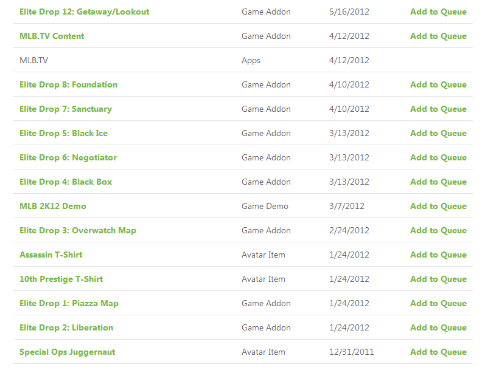Add Elite Drop 8: Foundation to queue

[438, 84]
